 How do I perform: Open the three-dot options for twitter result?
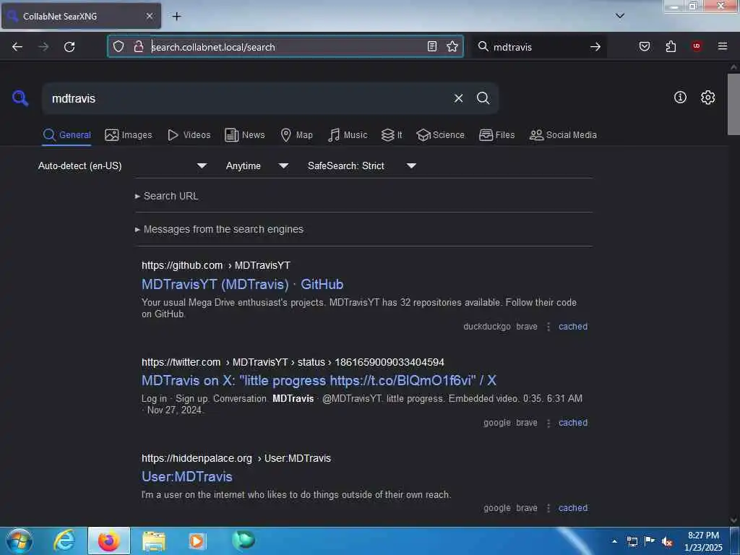tap(548, 423)
